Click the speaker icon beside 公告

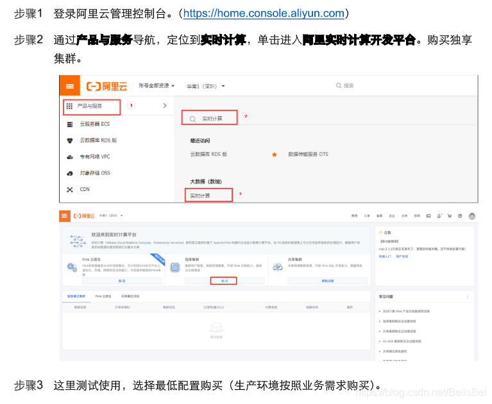[x=380, y=232]
